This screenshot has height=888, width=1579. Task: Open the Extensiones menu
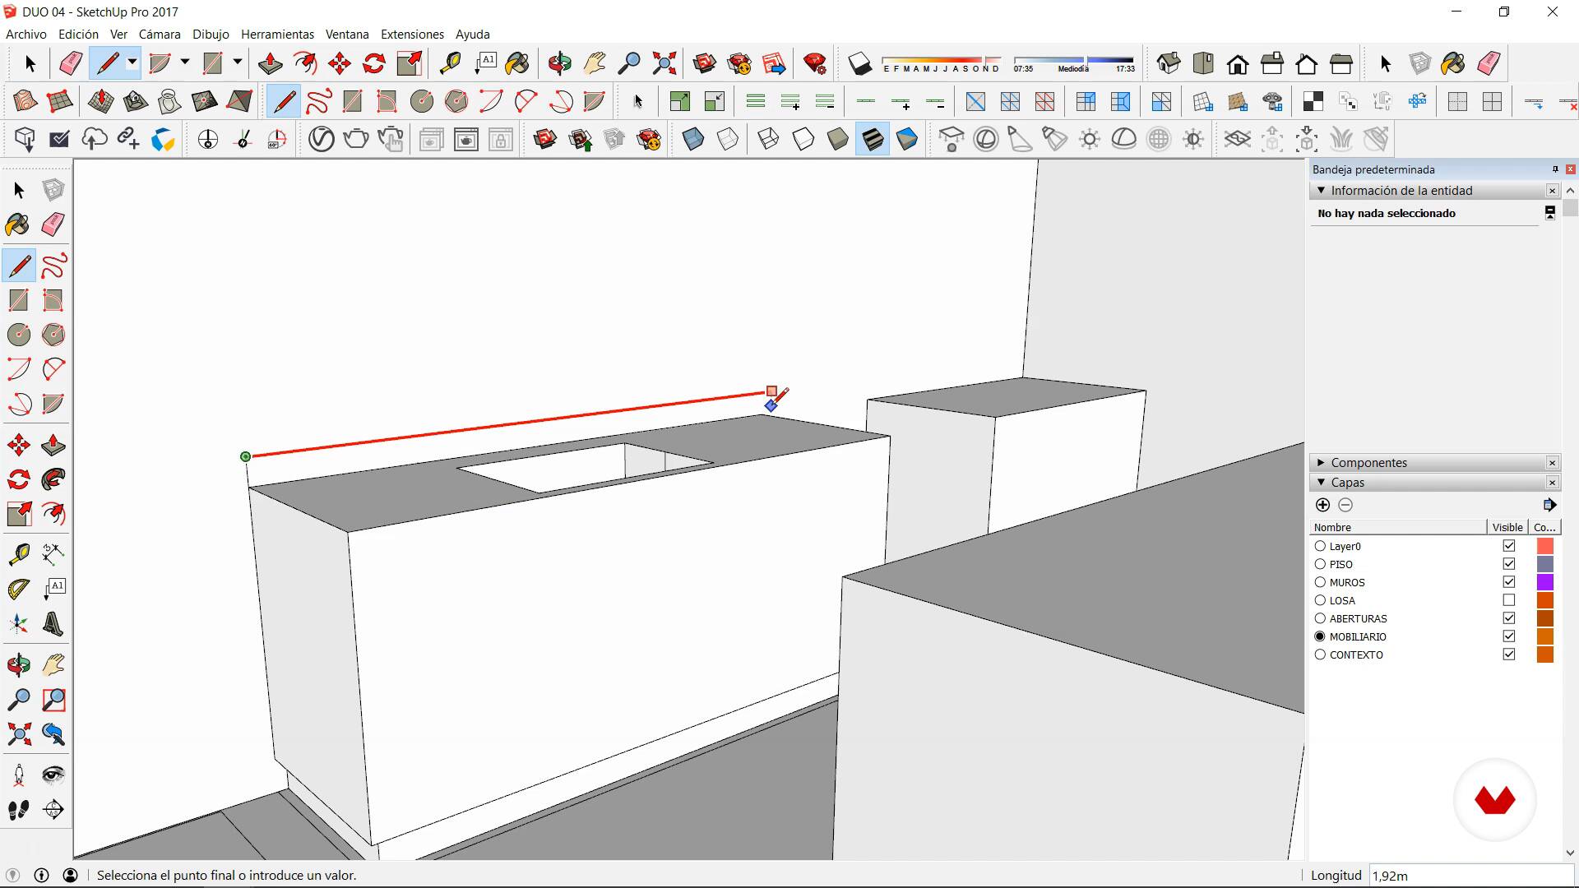tap(412, 35)
